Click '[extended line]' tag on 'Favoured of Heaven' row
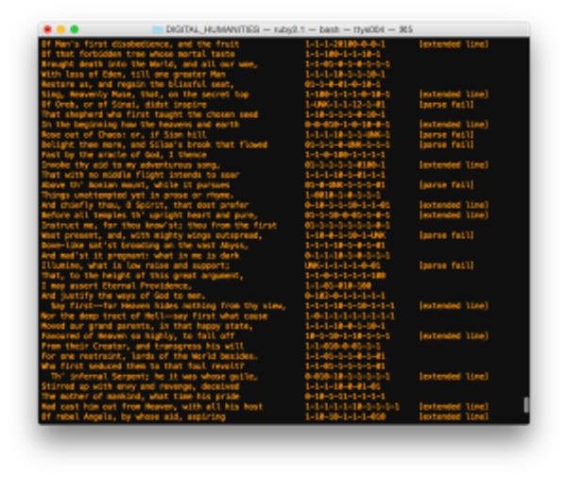 454,336
